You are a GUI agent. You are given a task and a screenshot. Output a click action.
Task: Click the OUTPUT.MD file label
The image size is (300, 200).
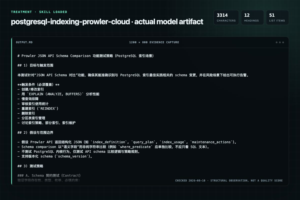(24, 42)
